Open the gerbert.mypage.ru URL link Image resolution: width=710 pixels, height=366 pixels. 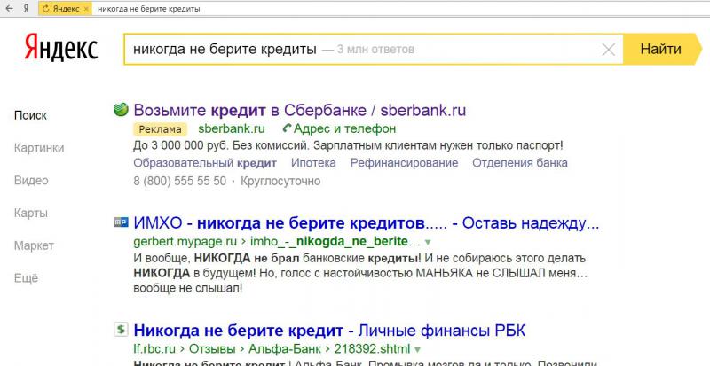point(185,242)
